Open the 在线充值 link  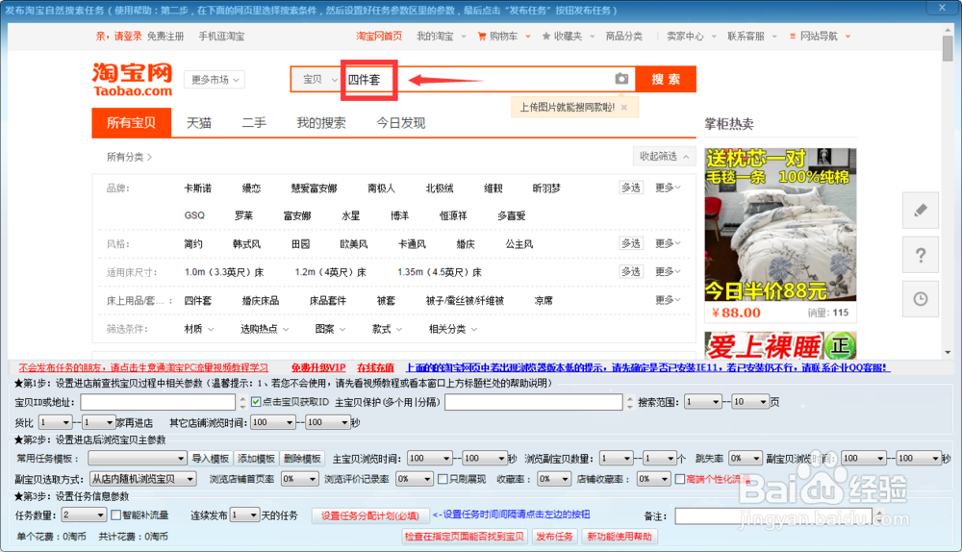375,367
